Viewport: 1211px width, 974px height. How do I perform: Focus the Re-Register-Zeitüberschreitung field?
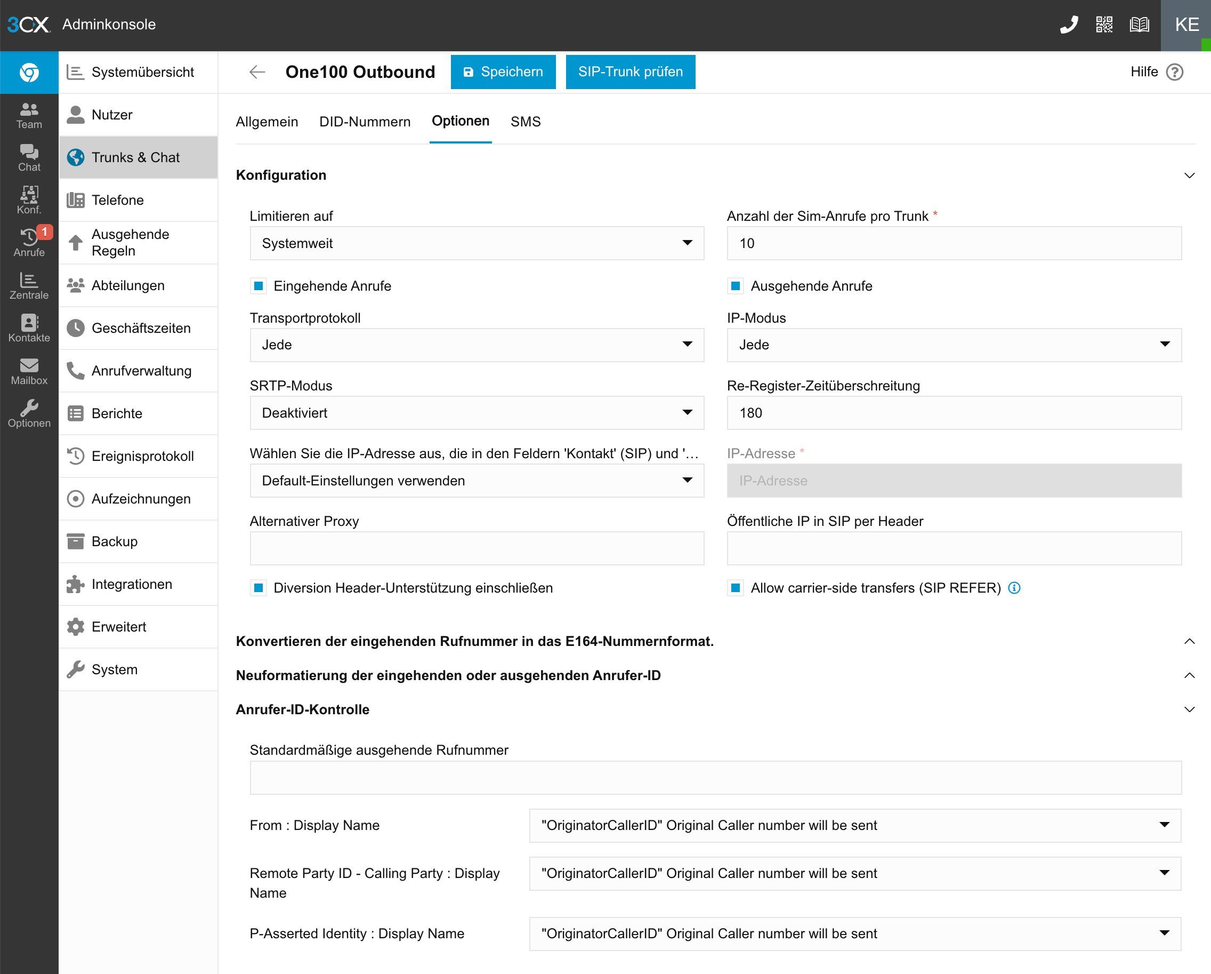(954, 413)
